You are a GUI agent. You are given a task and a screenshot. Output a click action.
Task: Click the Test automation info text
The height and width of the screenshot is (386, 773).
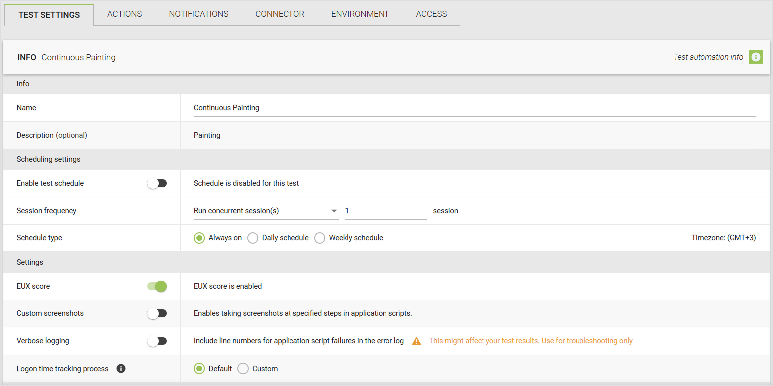point(708,57)
